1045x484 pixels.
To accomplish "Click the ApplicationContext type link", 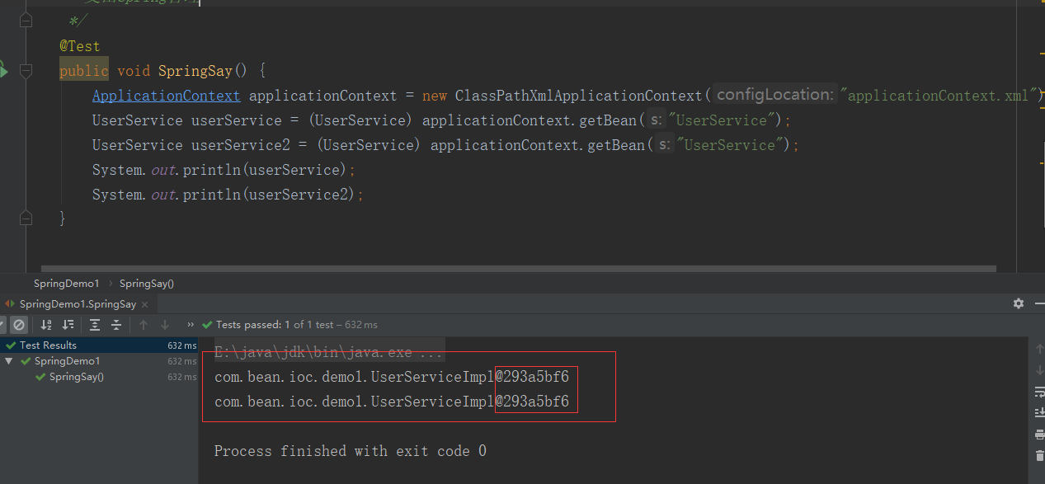I will (x=166, y=96).
